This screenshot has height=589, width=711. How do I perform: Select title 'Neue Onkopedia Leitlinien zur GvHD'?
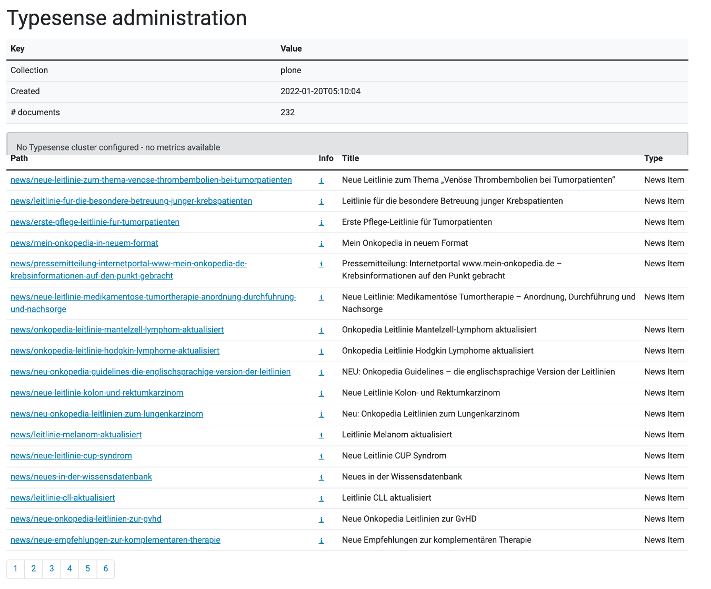409,519
